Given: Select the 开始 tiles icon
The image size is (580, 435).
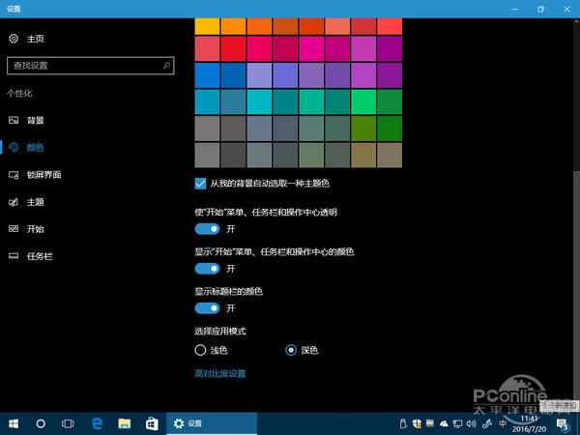Looking at the screenshot, I should 14,229.
